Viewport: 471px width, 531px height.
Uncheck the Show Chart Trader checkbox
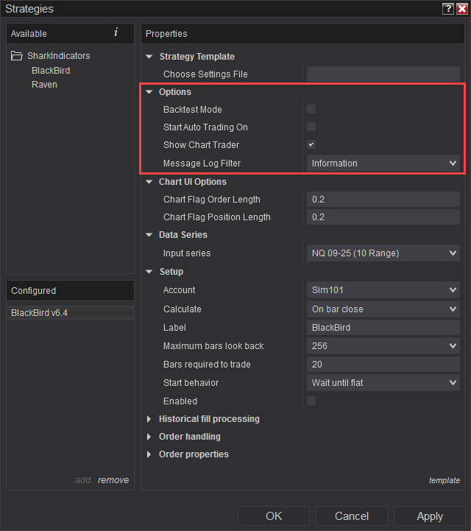(x=311, y=144)
